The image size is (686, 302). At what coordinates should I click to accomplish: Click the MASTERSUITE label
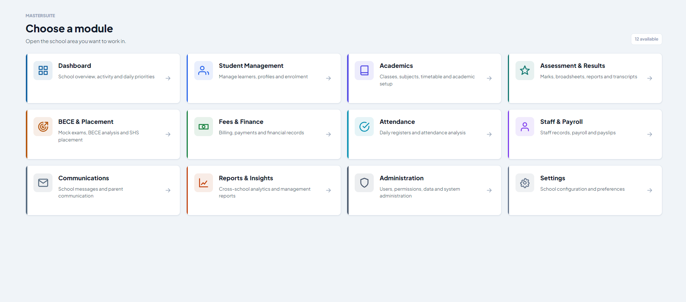point(40,16)
